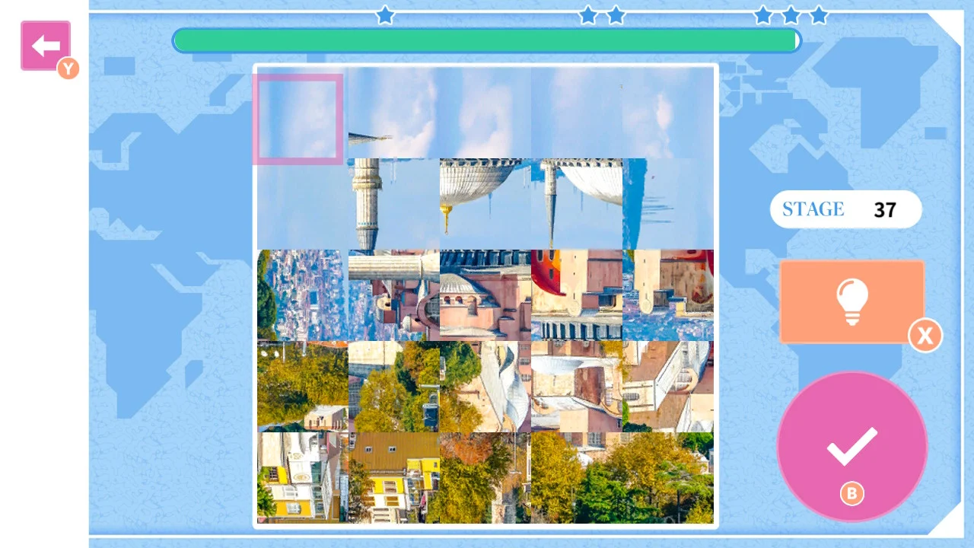Click the three-star group above progress bar
Screen dimensions: 974x548
pyautogui.click(x=791, y=15)
